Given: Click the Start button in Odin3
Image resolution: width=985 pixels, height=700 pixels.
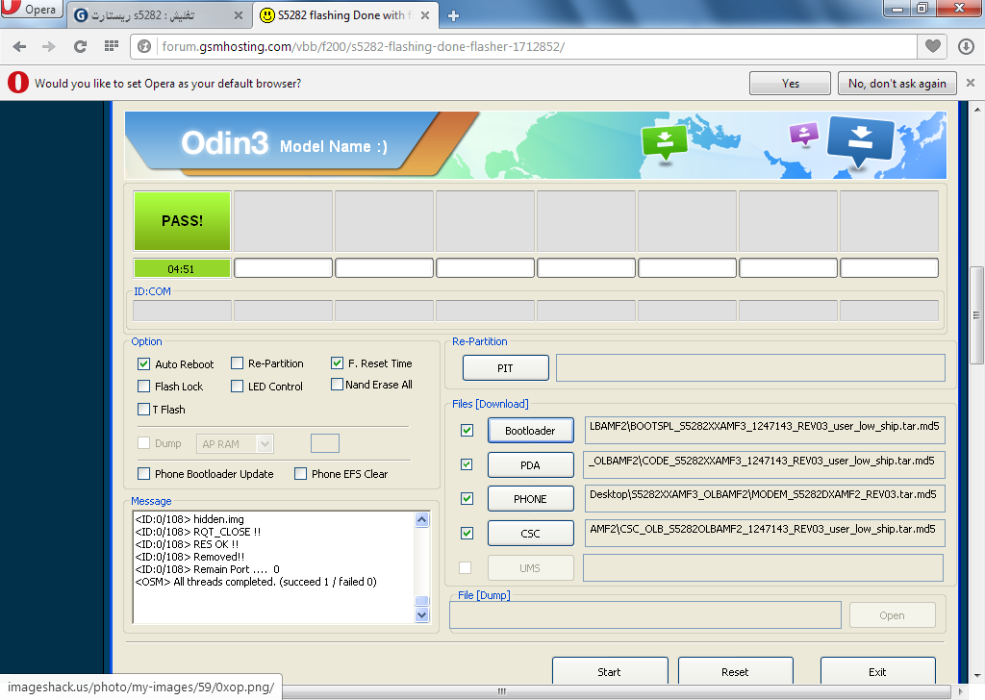Looking at the screenshot, I should tap(609, 671).
